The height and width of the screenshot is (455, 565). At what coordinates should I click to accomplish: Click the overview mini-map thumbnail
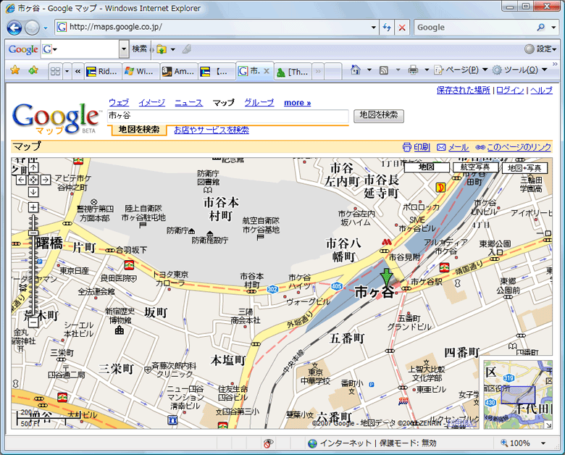point(517,394)
